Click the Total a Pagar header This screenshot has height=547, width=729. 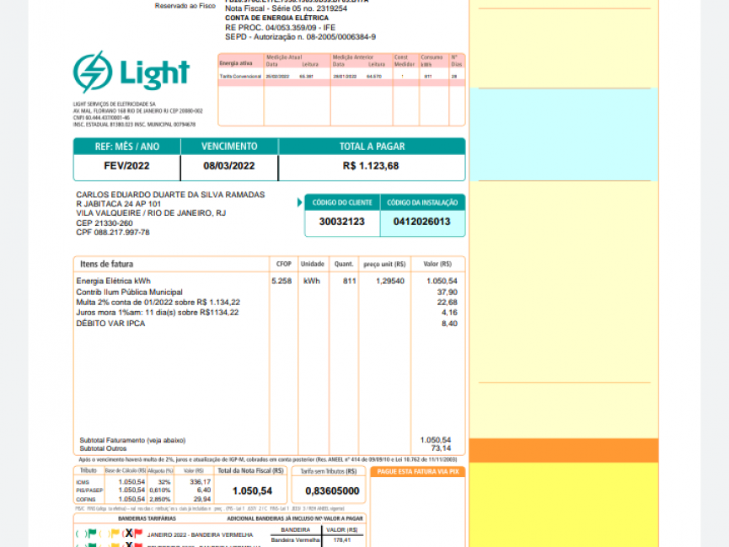pos(371,147)
